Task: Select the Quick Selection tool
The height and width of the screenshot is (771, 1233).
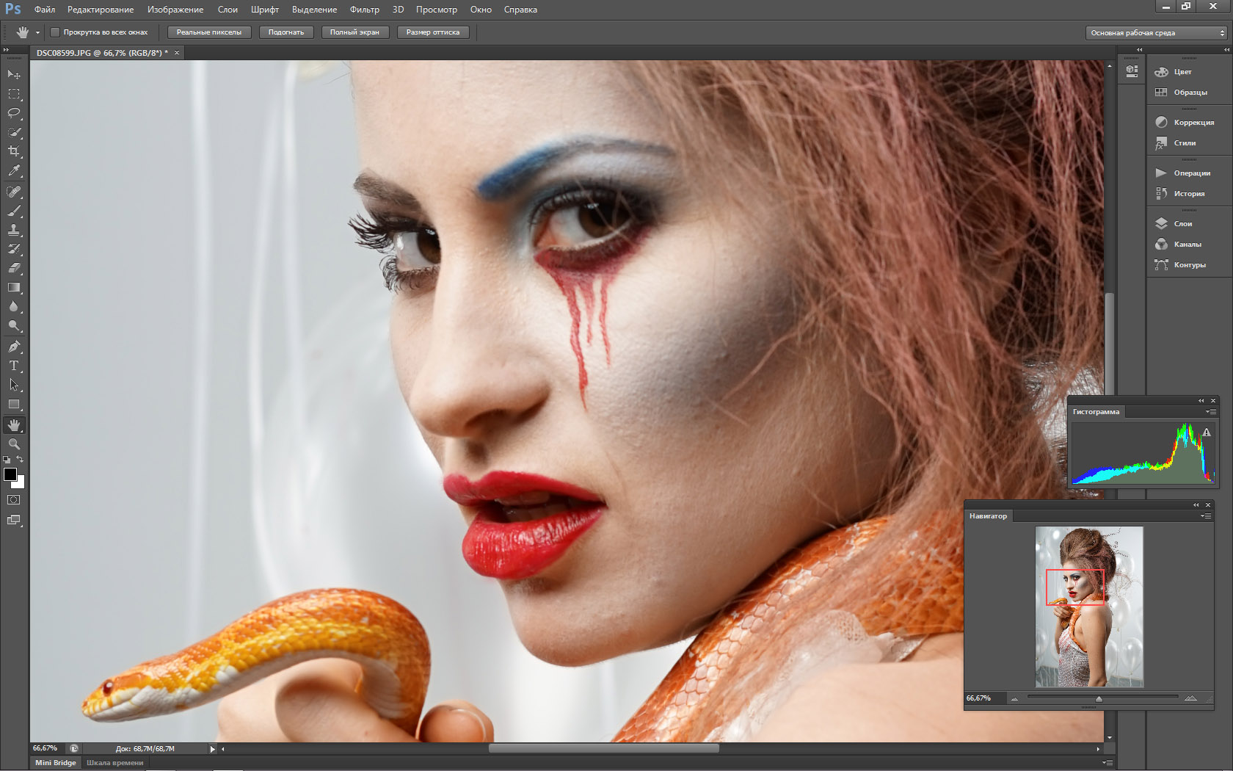Action: click(x=14, y=132)
